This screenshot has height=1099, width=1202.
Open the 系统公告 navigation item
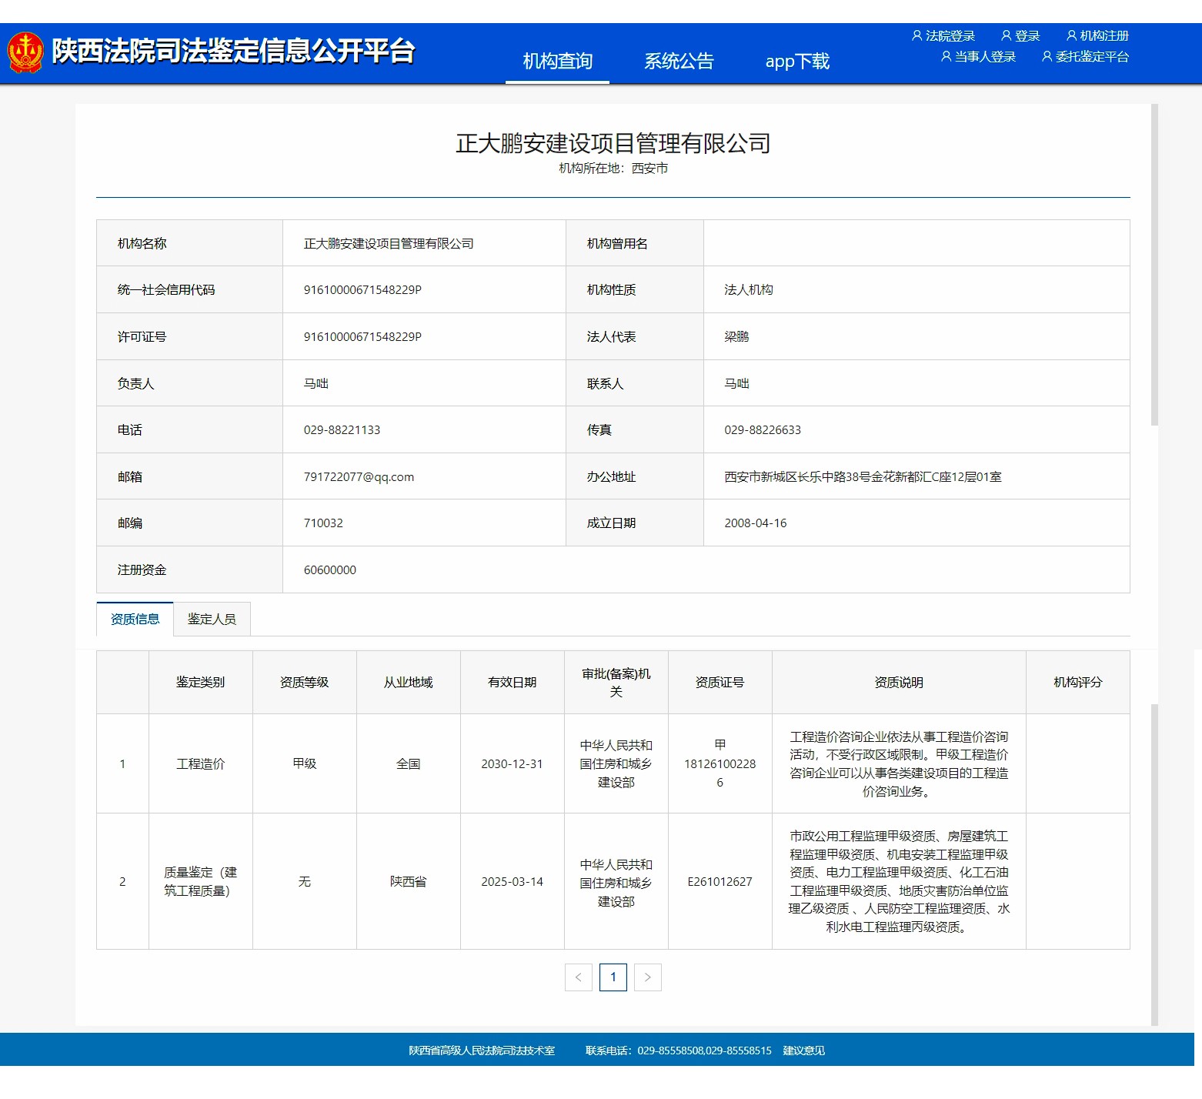(679, 62)
